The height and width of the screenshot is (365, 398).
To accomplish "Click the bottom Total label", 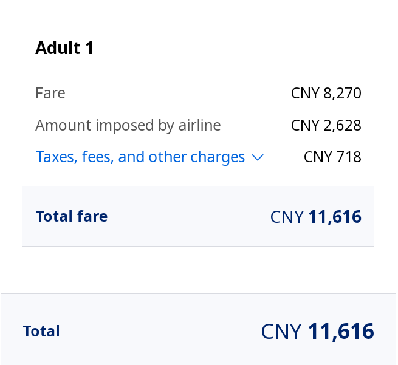I will (x=41, y=331).
